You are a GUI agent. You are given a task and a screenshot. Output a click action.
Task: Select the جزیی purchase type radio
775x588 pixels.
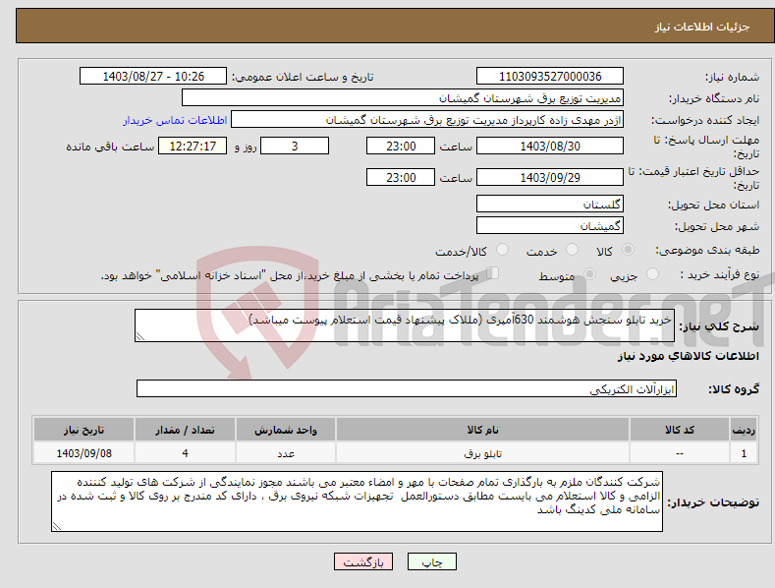coord(652,274)
